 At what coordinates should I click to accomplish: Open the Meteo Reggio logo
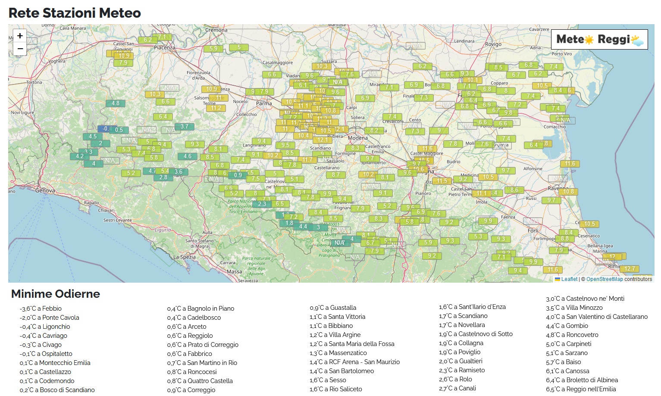click(x=599, y=40)
